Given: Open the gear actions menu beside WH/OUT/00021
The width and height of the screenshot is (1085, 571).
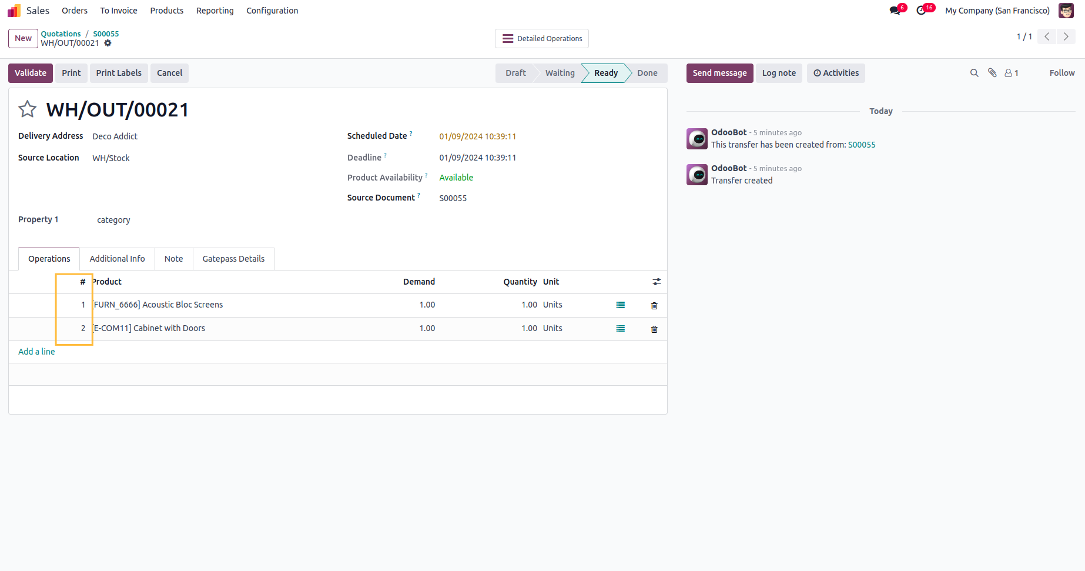Looking at the screenshot, I should coord(108,43).
